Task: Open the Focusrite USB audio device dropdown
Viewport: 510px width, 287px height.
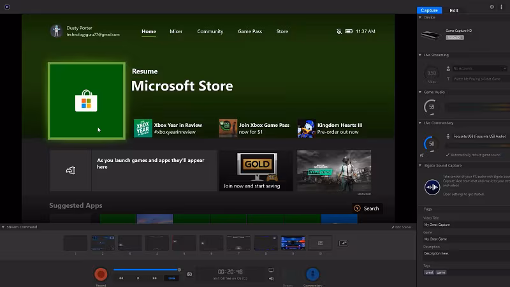Action: 480,136
